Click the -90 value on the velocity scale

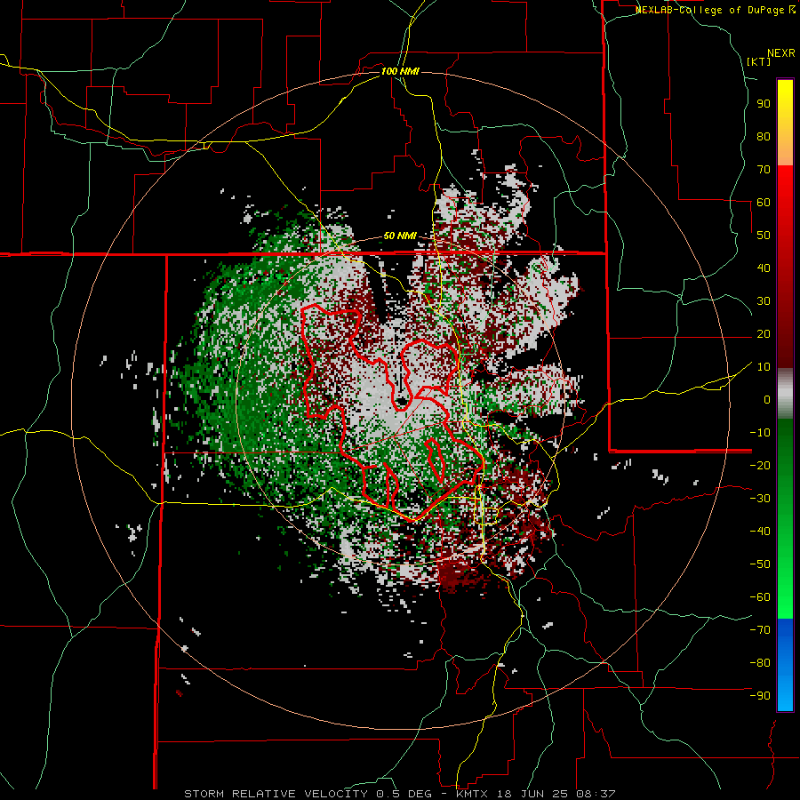760,696
